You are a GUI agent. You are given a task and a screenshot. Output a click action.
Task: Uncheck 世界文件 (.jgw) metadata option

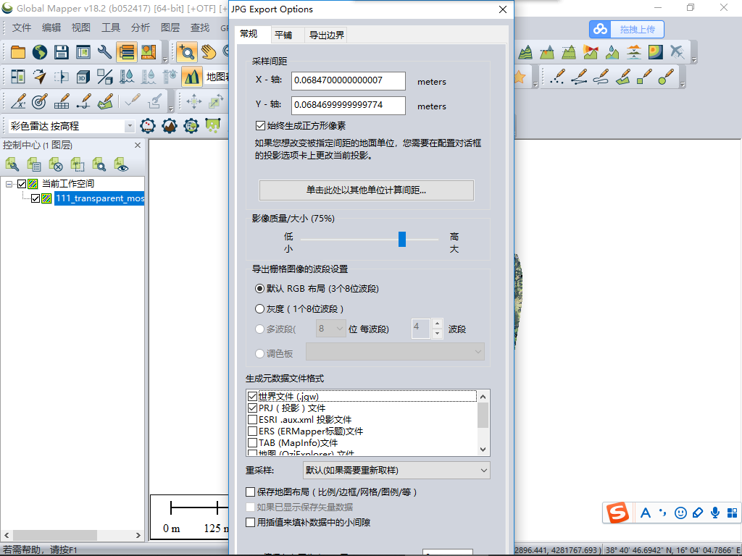tap(253, 397)
